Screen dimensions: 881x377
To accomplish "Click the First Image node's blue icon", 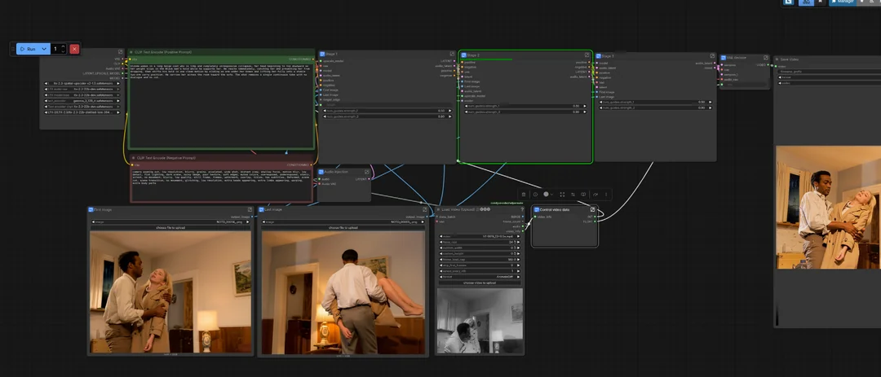I will pos(91,209).
